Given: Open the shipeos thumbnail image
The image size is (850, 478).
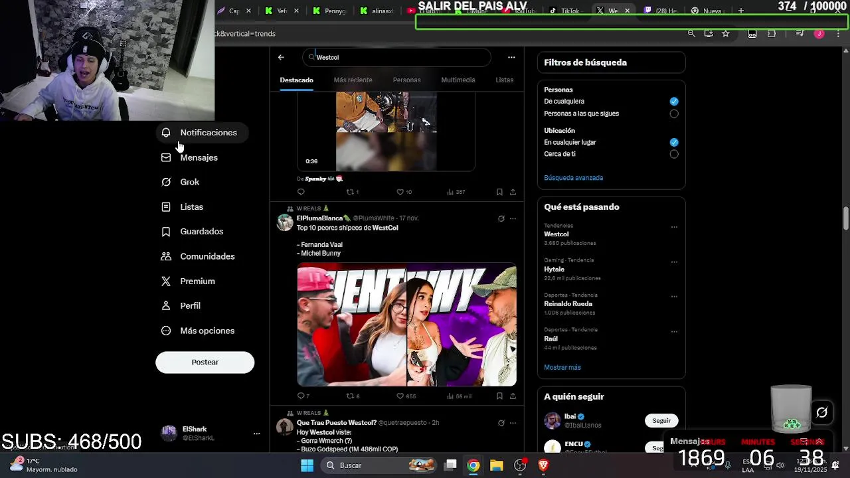Looking at the screenshot, I should point(406,325).
